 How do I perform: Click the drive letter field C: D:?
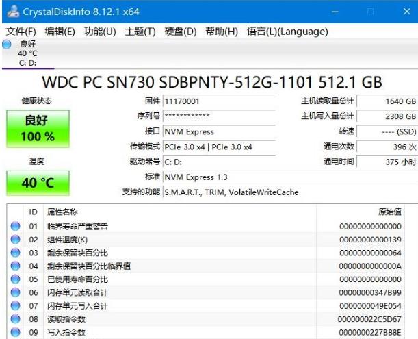coord(219,162)
